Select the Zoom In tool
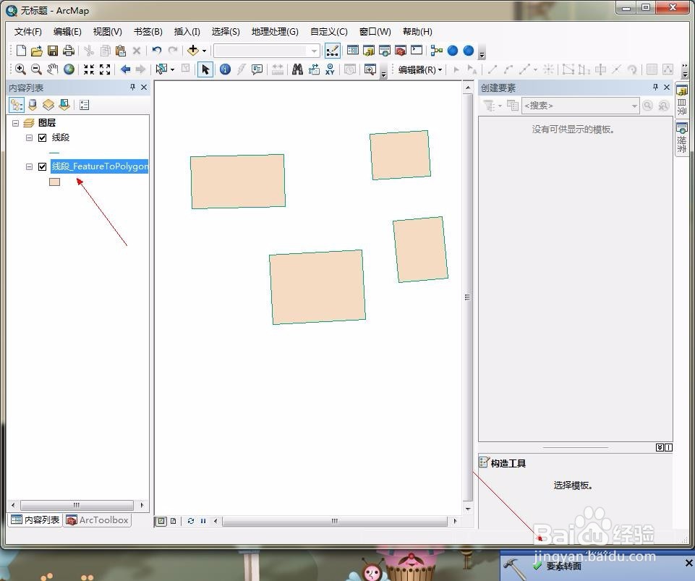 20,69
